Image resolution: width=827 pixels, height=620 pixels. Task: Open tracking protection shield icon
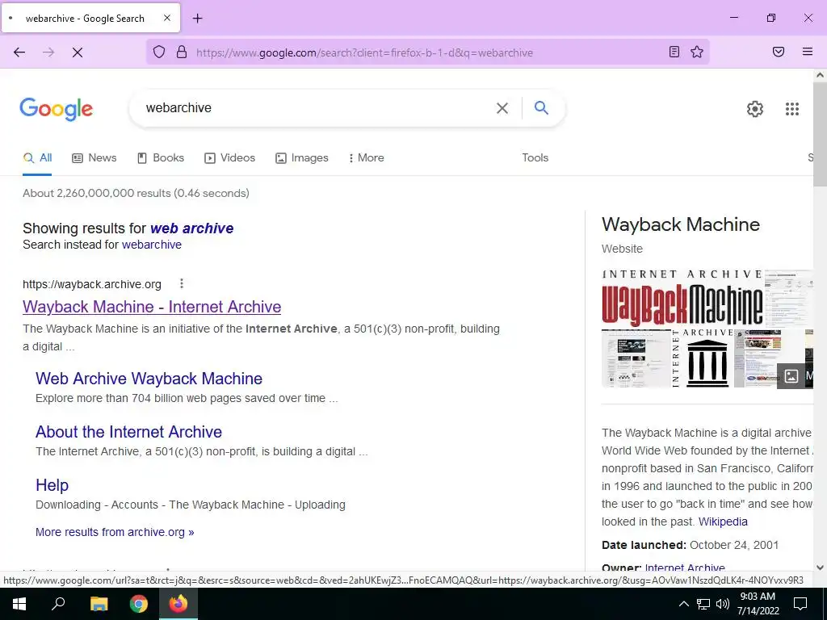(x=159, y=52)
